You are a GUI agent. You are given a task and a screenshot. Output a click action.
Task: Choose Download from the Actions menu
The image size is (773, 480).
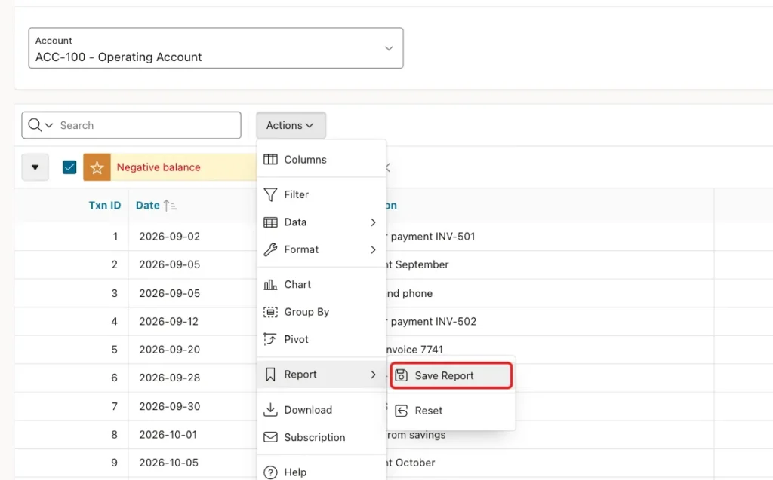click(x=322, y=410)
